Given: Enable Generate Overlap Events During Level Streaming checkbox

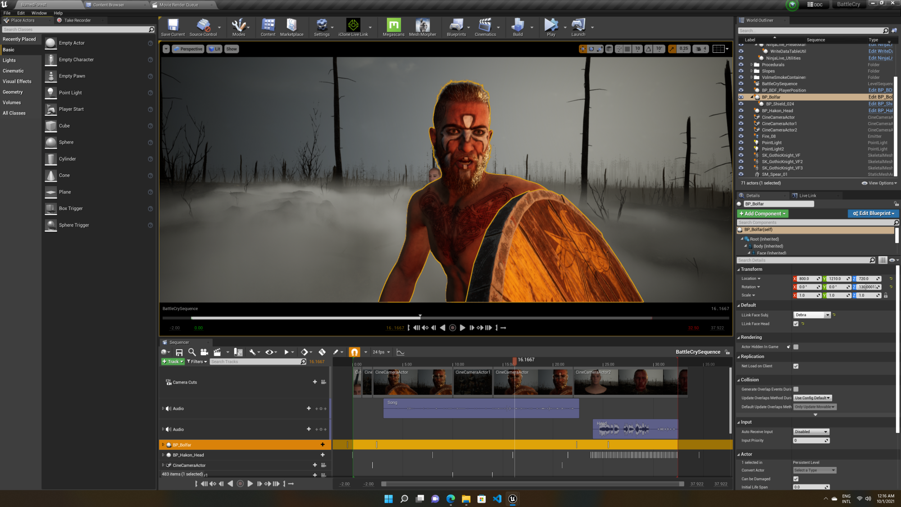Looking at the screenshot, I should tap(796, 389).
